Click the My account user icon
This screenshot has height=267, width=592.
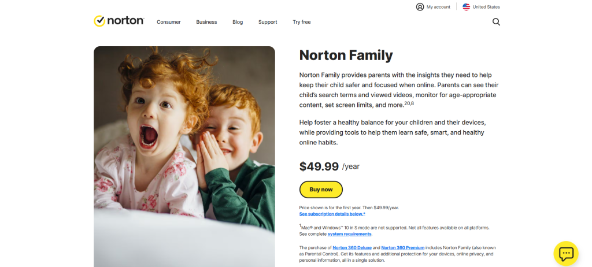point(420,7)
